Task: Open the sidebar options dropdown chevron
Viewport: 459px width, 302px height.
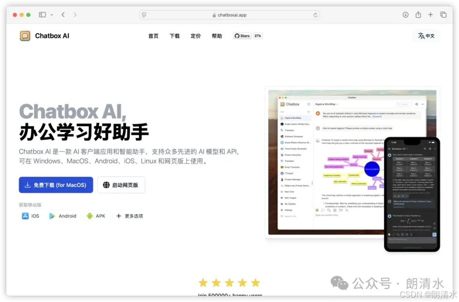Action: point(52,15)
